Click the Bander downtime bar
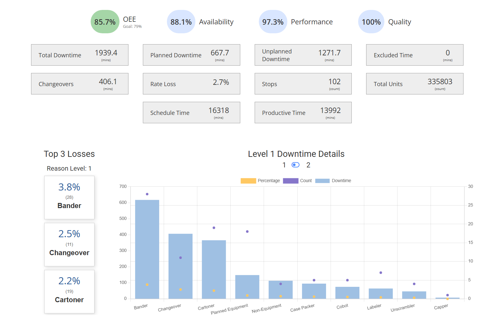Image resolution: width=501 pixels, height=323 pixels. pos(147,250)
